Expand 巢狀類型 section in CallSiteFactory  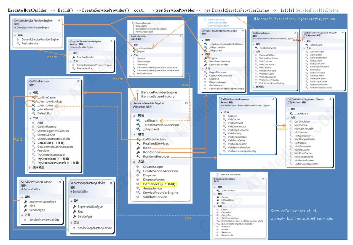click(x=30, y=167)
